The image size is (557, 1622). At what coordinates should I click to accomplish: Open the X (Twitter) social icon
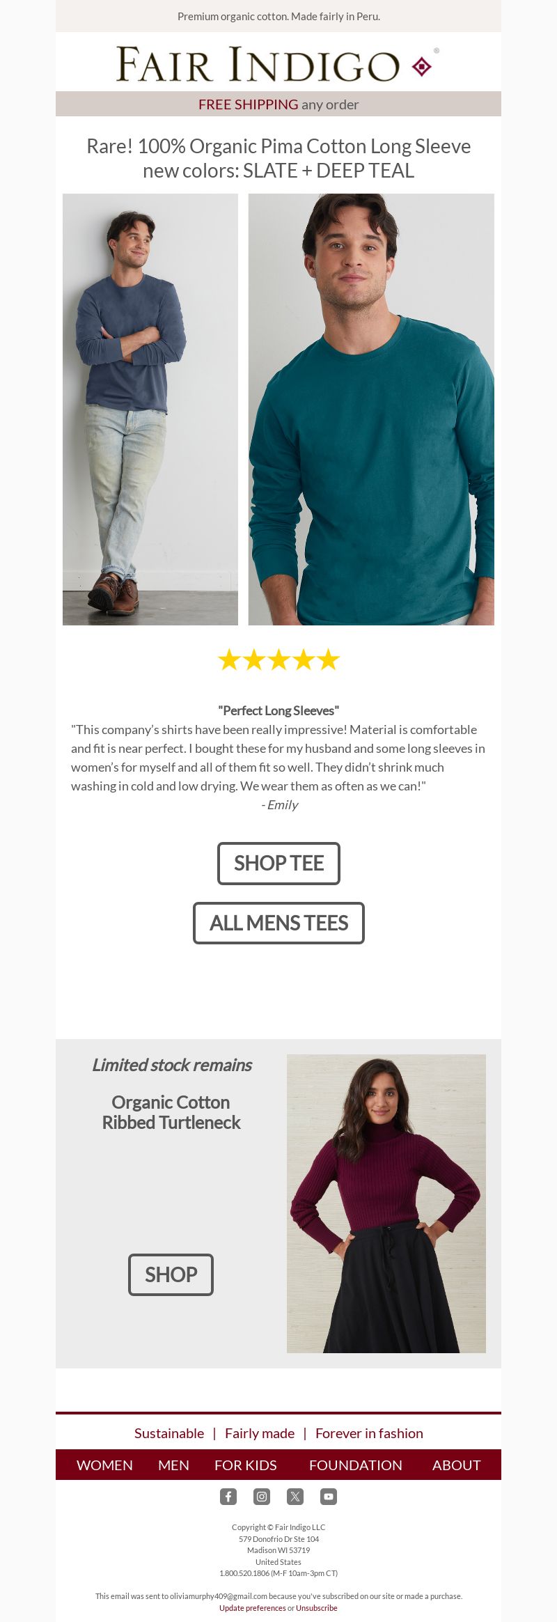pyautogui.click(x=295, y=1496)
